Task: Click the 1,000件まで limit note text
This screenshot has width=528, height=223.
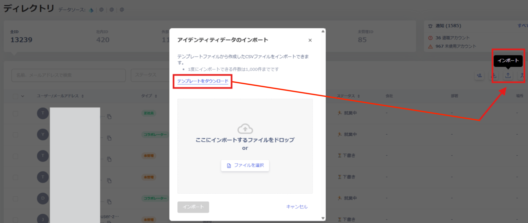Action: click(233, 69)
